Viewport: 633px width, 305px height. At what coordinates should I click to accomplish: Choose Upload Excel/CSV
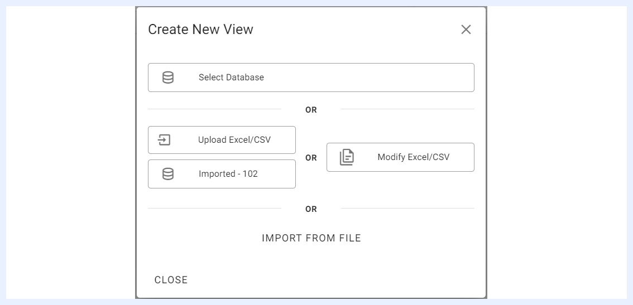[222, 140]
